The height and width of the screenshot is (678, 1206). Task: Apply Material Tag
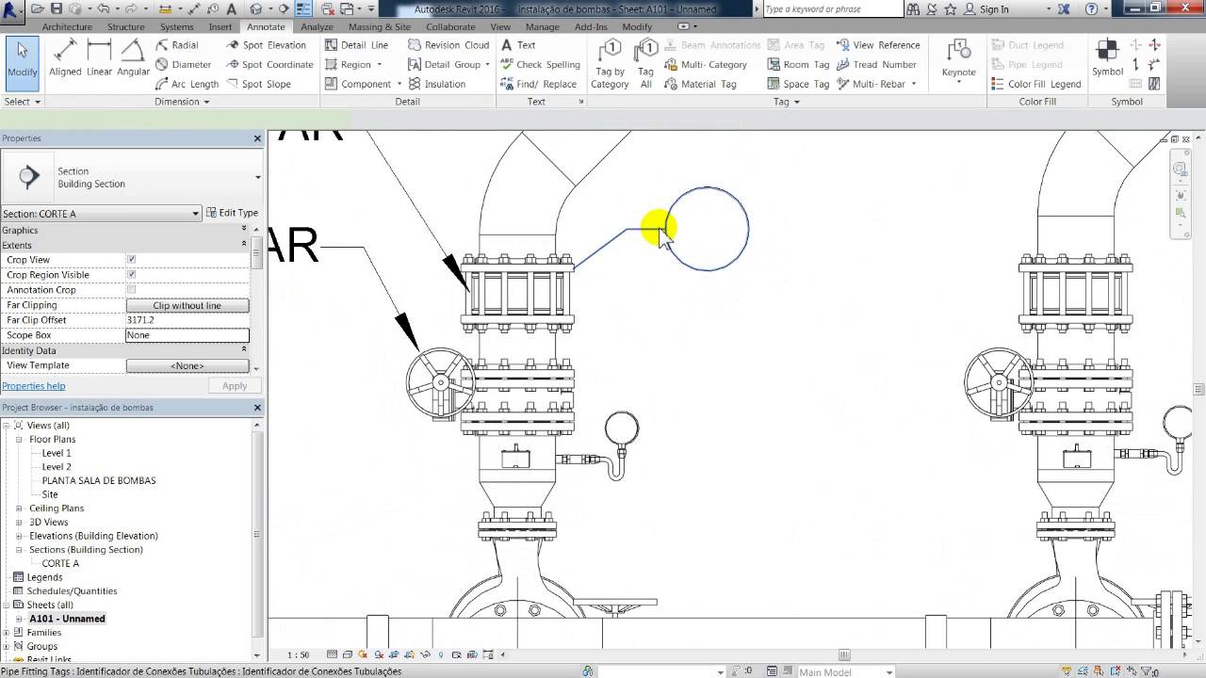click(700, 84)
